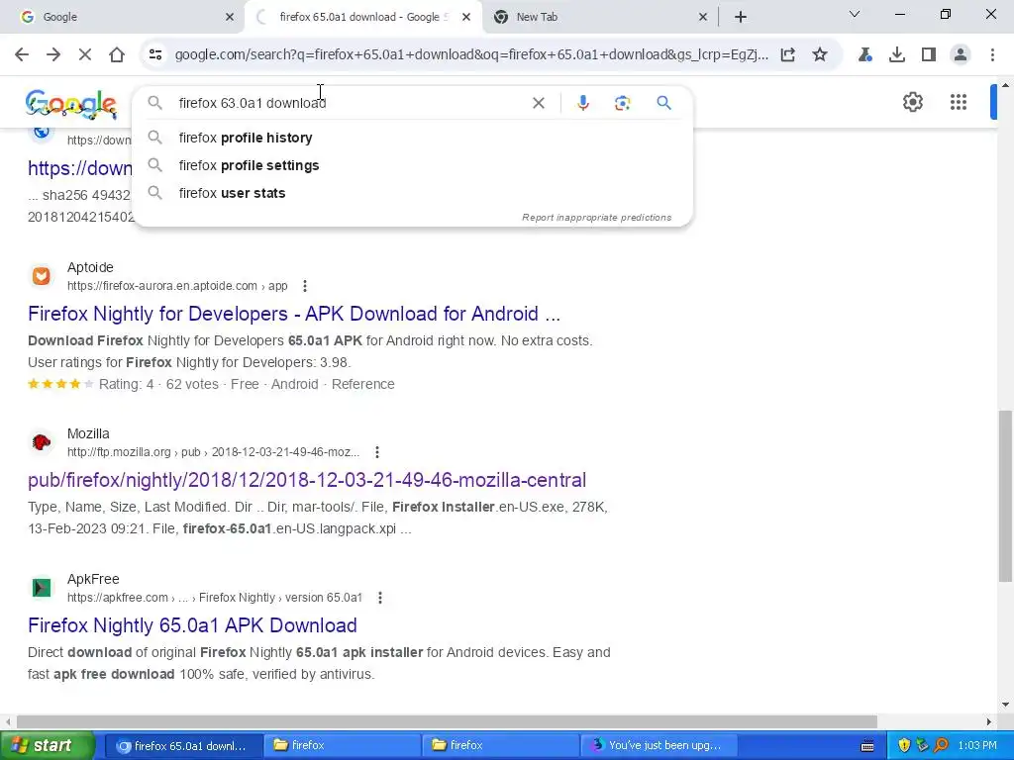Open the first firefox folder taskbar button
Image resolution: width=1014 pixels, height=760 pixels.
342,745
